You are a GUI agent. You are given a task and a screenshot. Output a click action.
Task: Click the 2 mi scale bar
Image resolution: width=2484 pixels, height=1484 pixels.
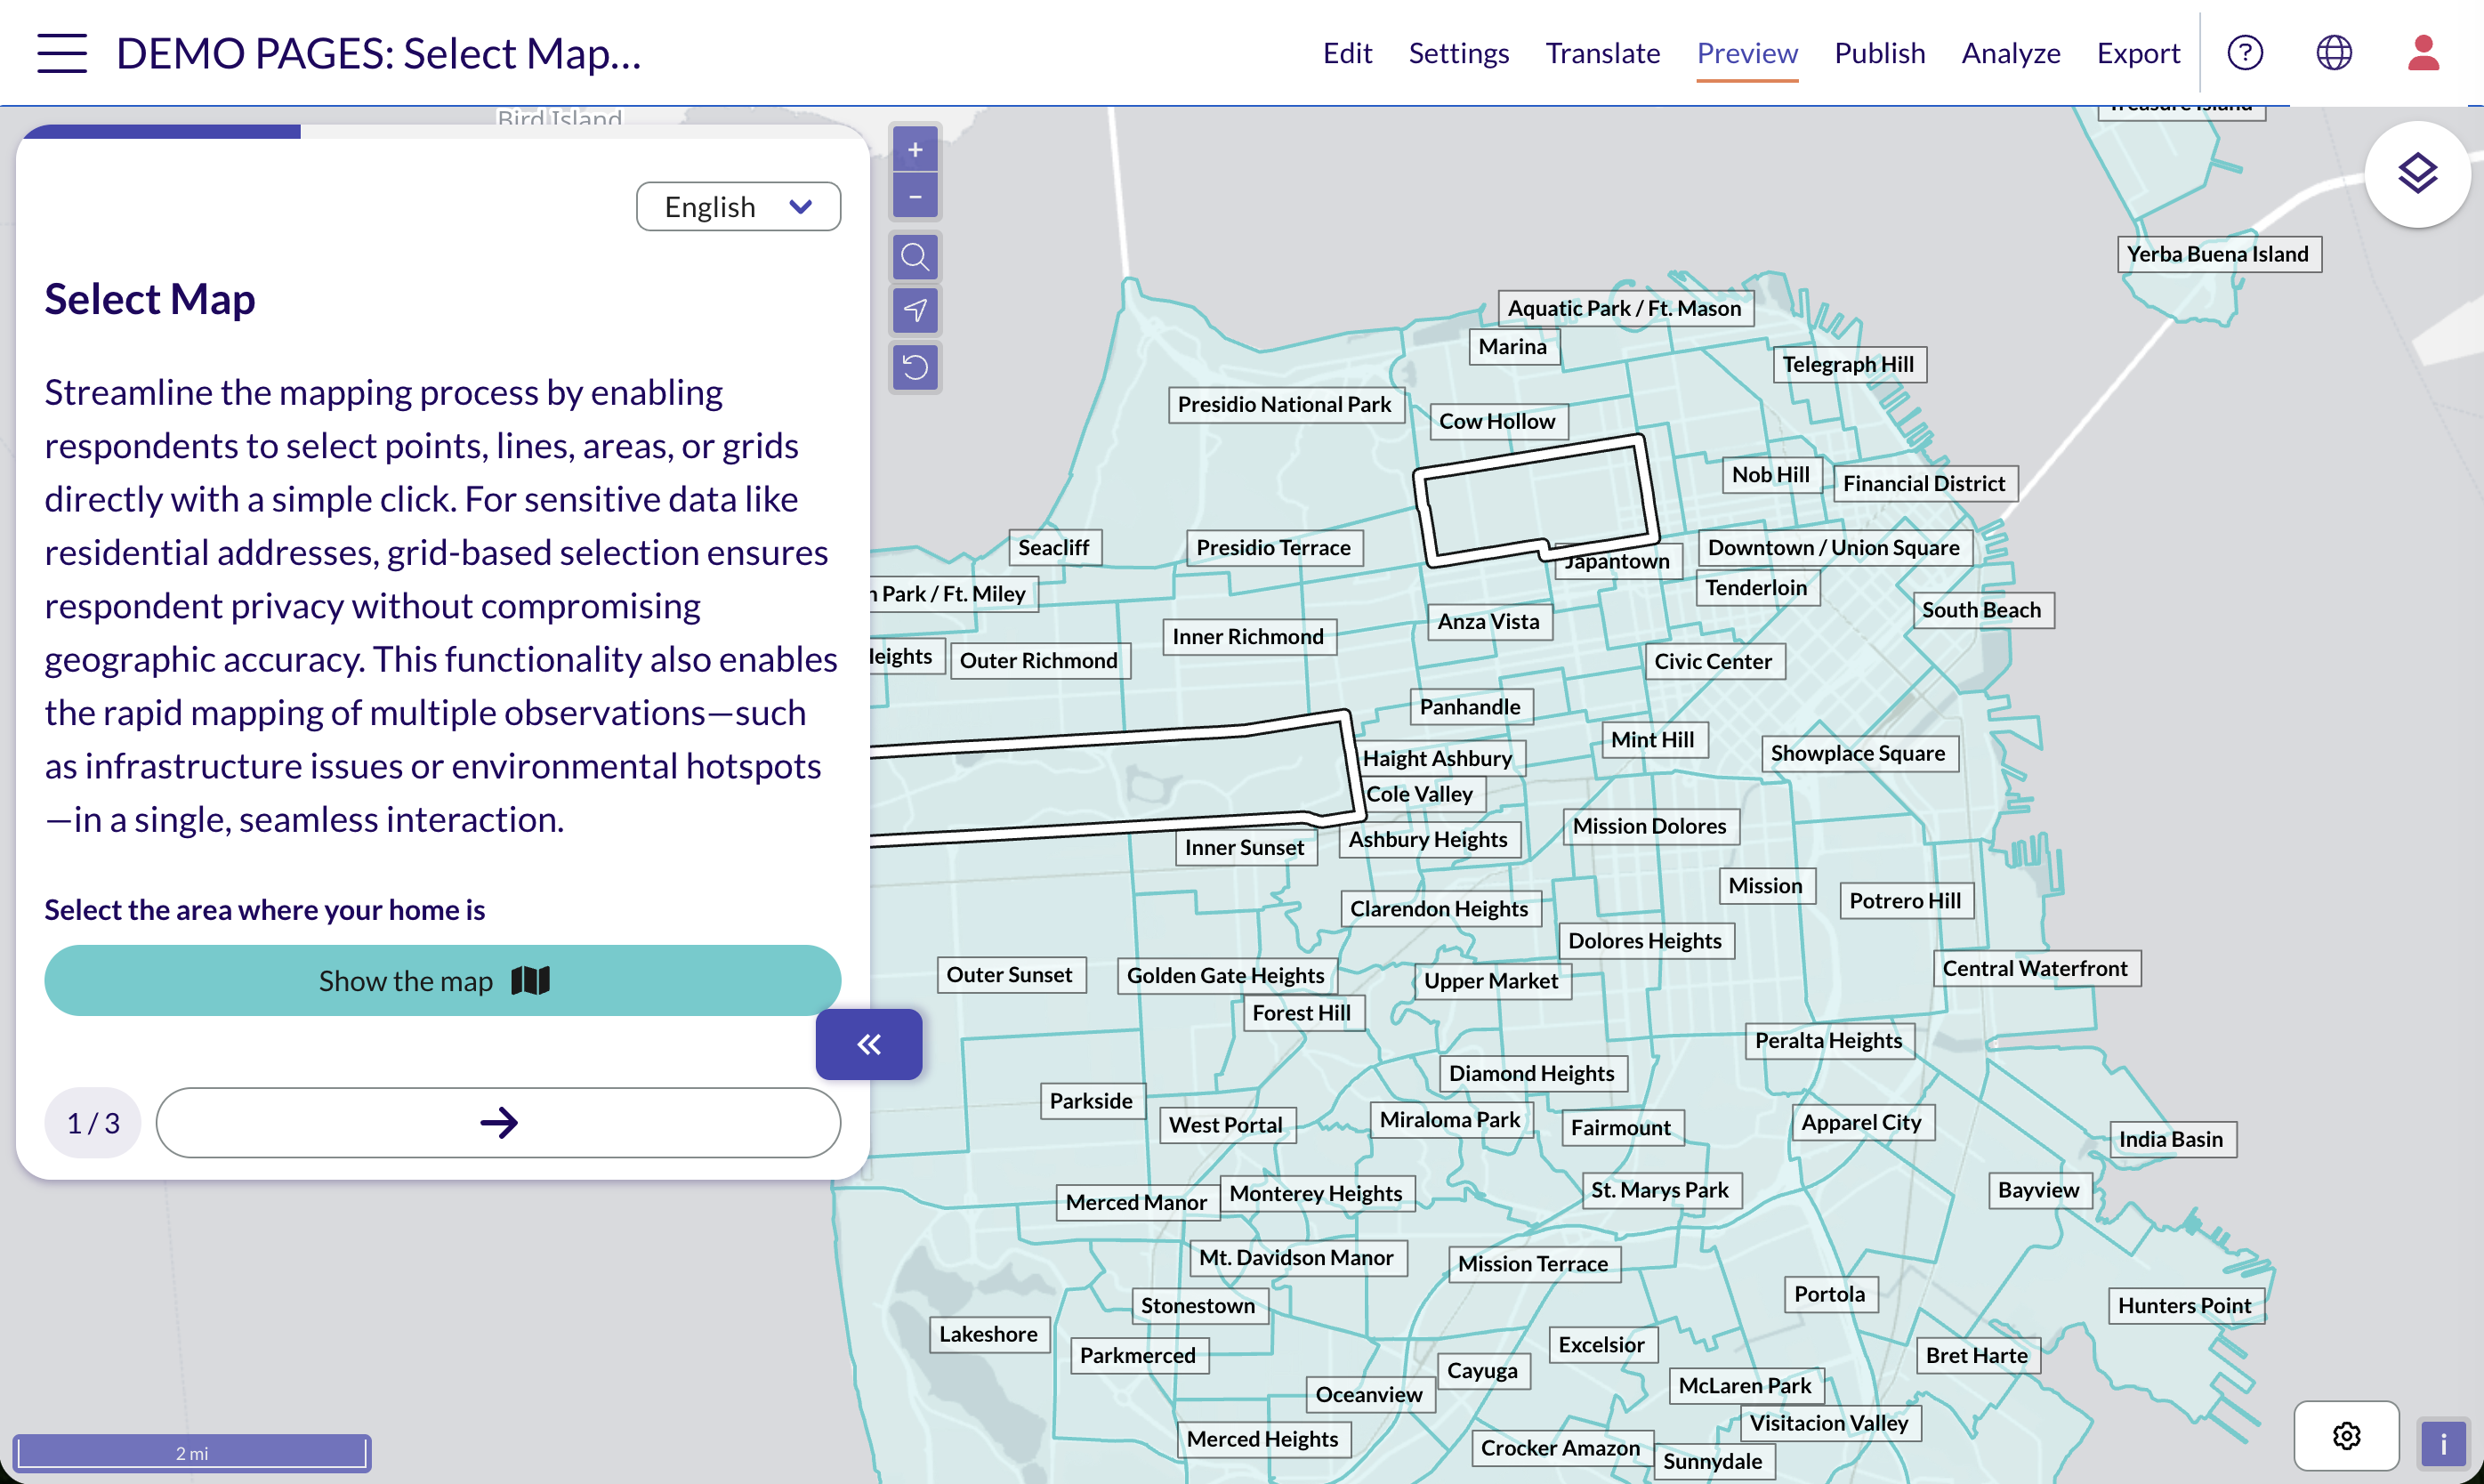point(191,1453)
